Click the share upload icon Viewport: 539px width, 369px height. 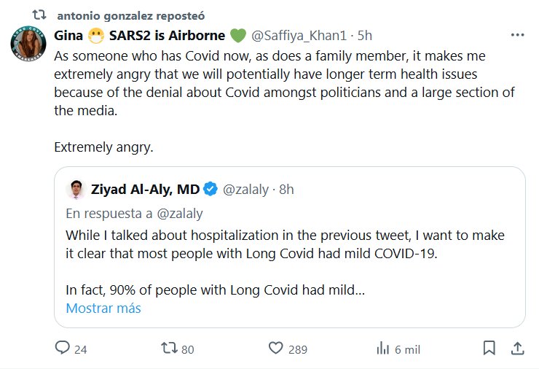[516, 348]
